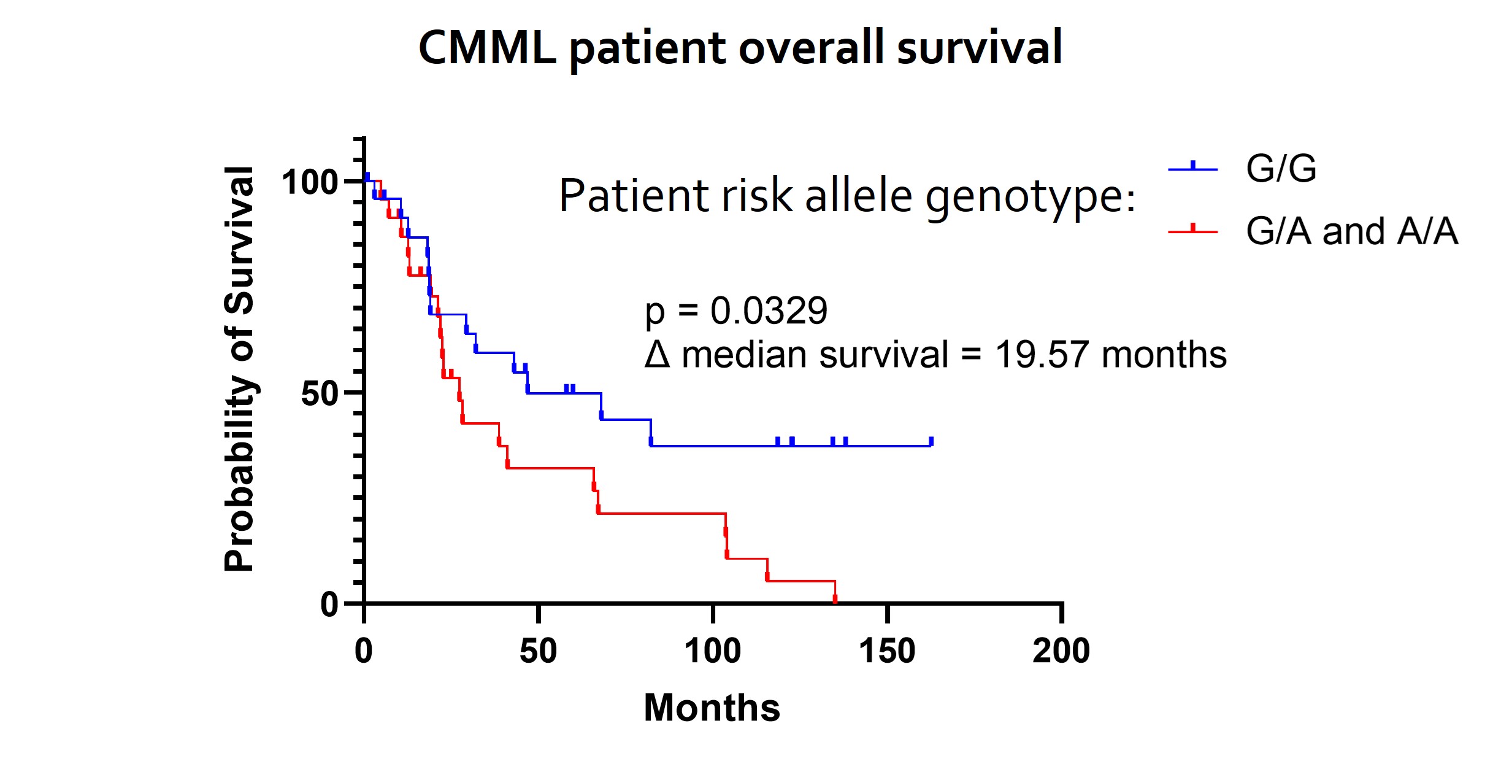
Task: Click the 'Patient risk allele genotype:' heading
Action: 846,196
